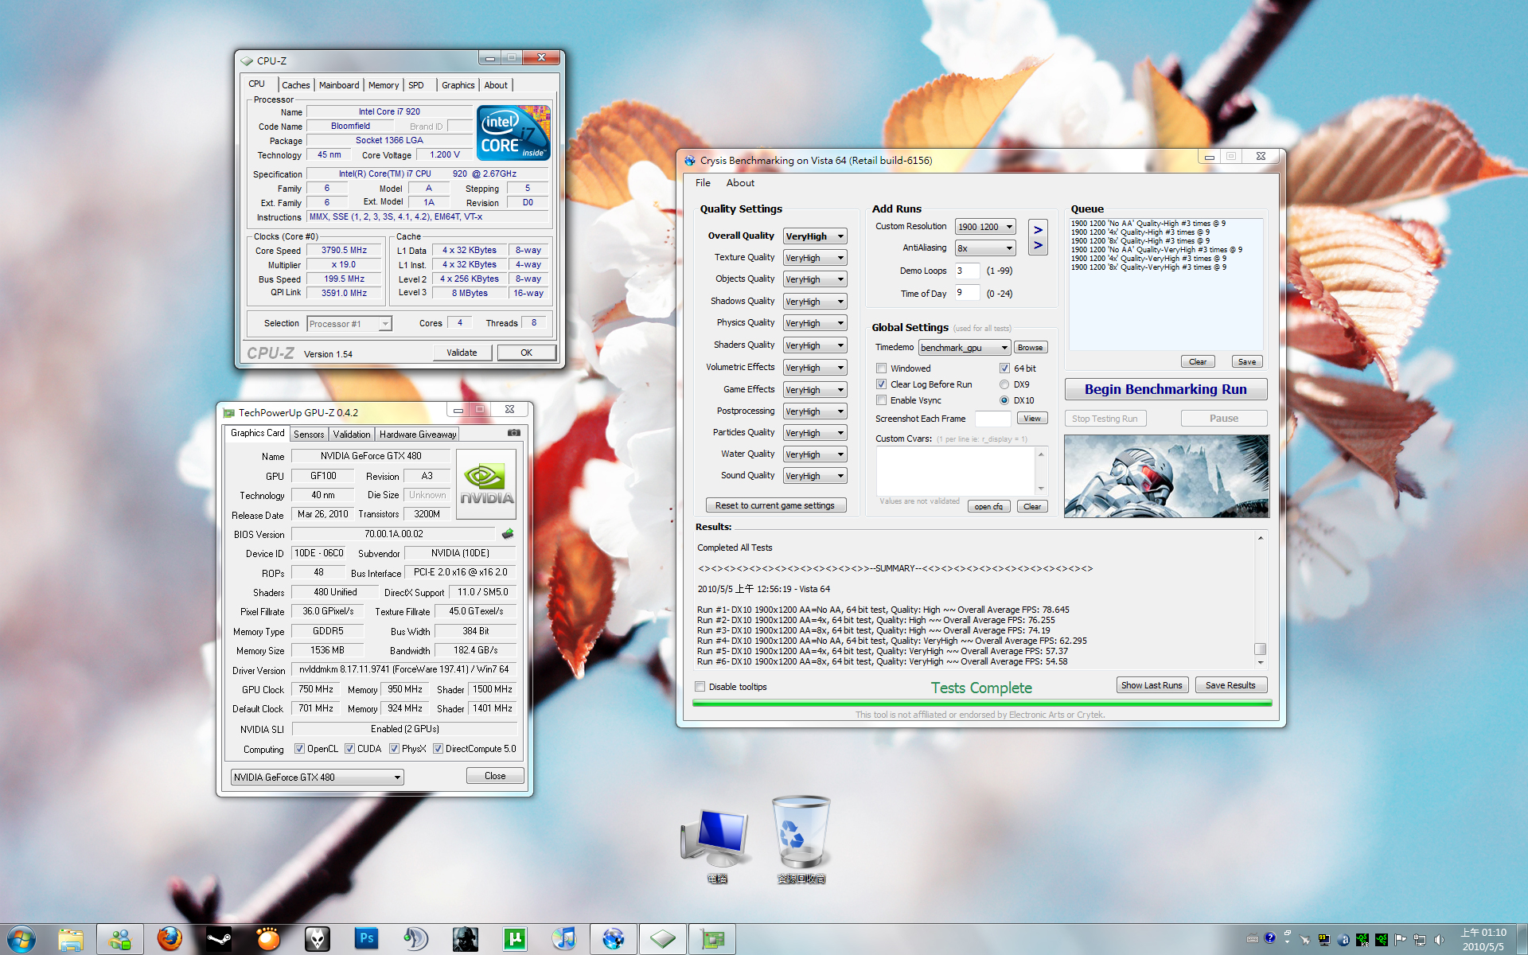Launch GOM Player from the taskbar
This screenshot has height=955, width=1528.
tap(268, 939)
